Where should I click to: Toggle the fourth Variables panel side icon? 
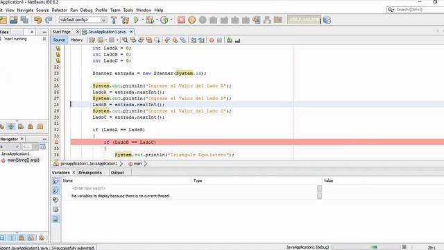pos(55,210)
